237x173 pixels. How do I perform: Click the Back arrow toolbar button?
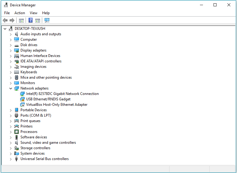(5, 20)
